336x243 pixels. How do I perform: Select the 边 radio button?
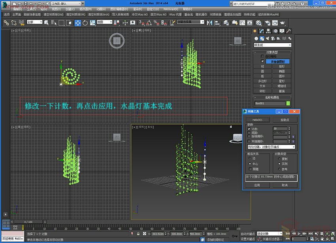pos(250,158)
